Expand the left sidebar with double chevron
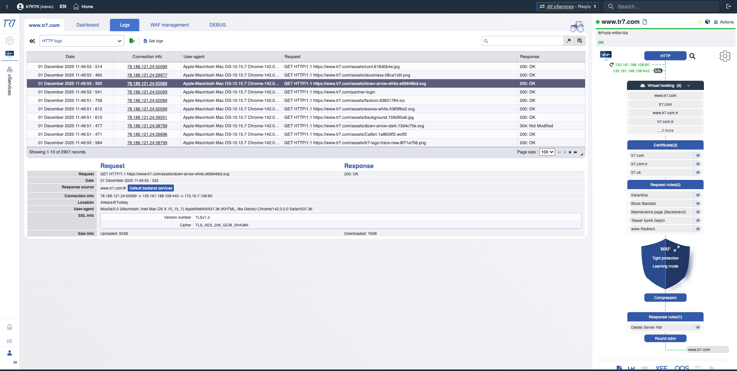The width and height of the screenshot is (737, 371). pyautogui.click(x=15, y=362)
